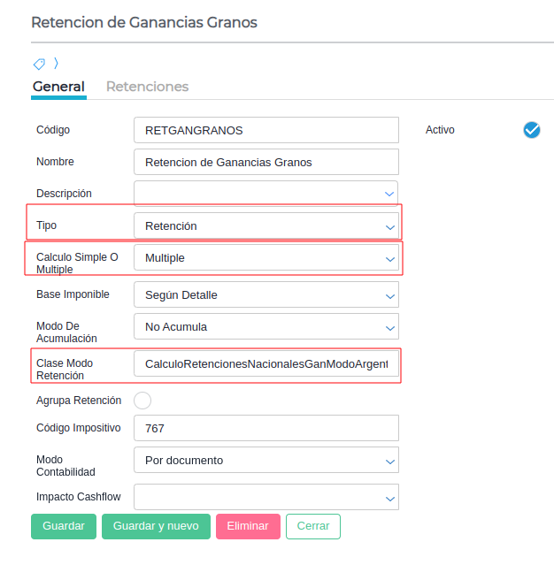Click the Eliminar button

point(248,526)
